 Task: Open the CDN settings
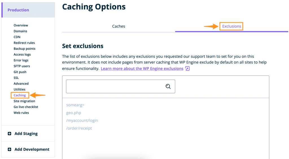(17, 37)
